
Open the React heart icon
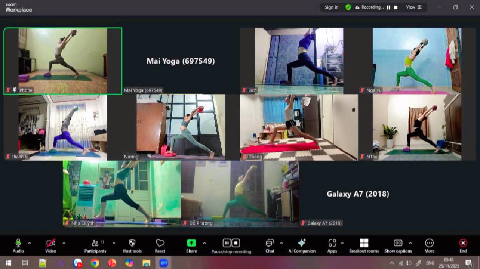tap(160, 243)
